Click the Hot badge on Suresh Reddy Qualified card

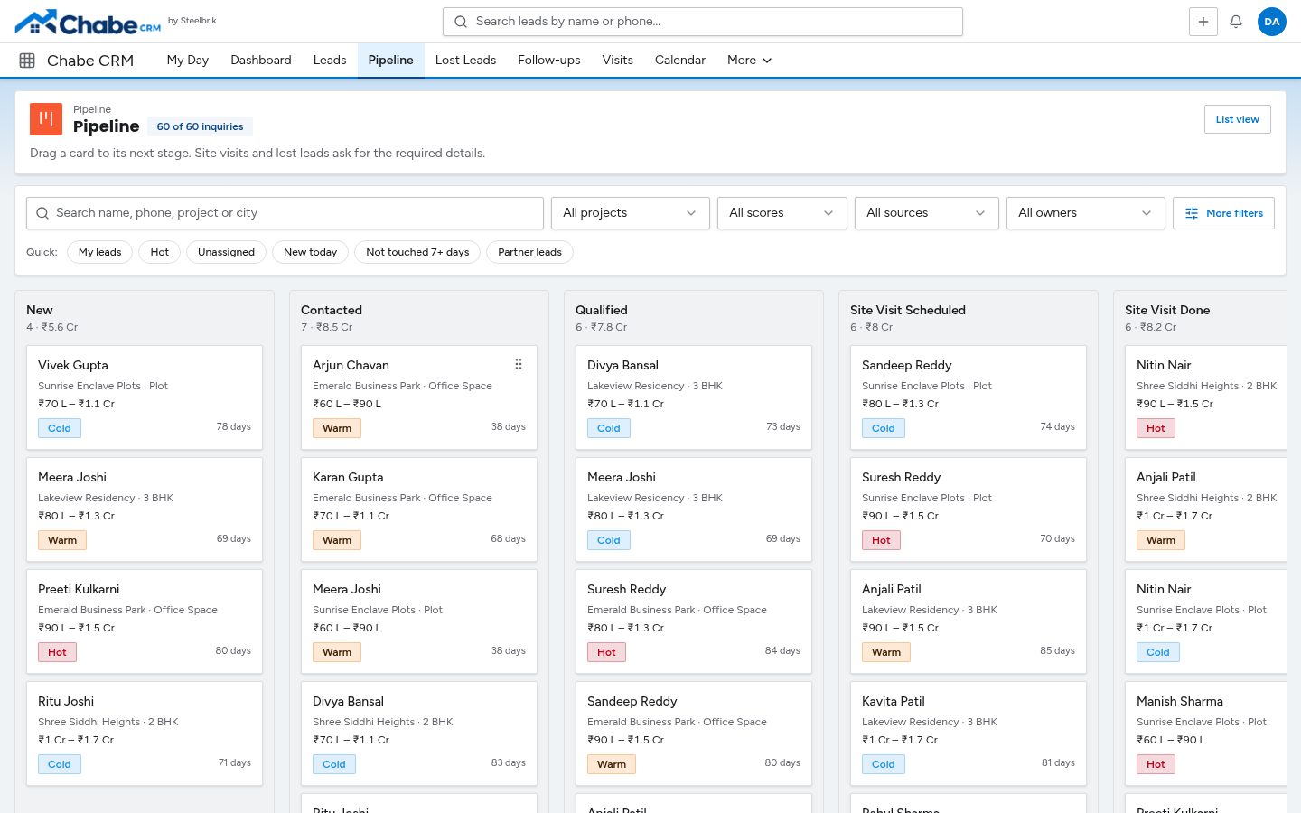606,652
